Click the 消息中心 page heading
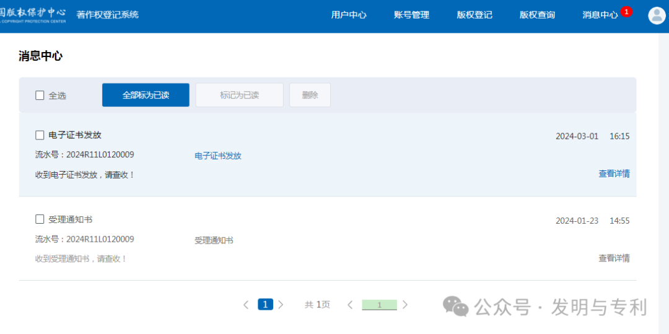The width and height of the screenshot is (669, 334). [x=40, y=56]
